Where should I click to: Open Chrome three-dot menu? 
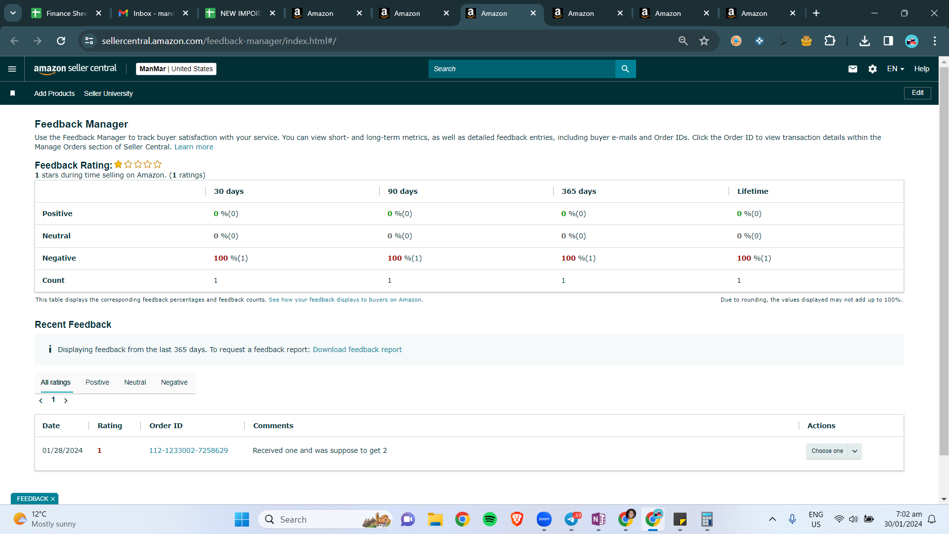935,41
